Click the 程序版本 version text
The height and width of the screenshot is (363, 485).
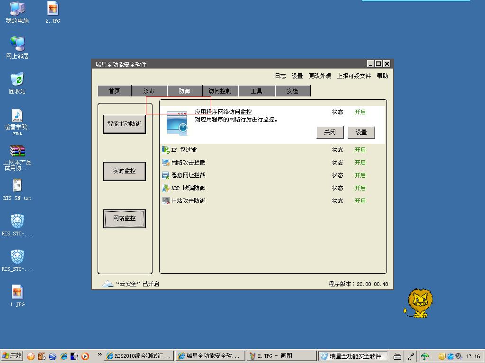[x=358, y=284]
